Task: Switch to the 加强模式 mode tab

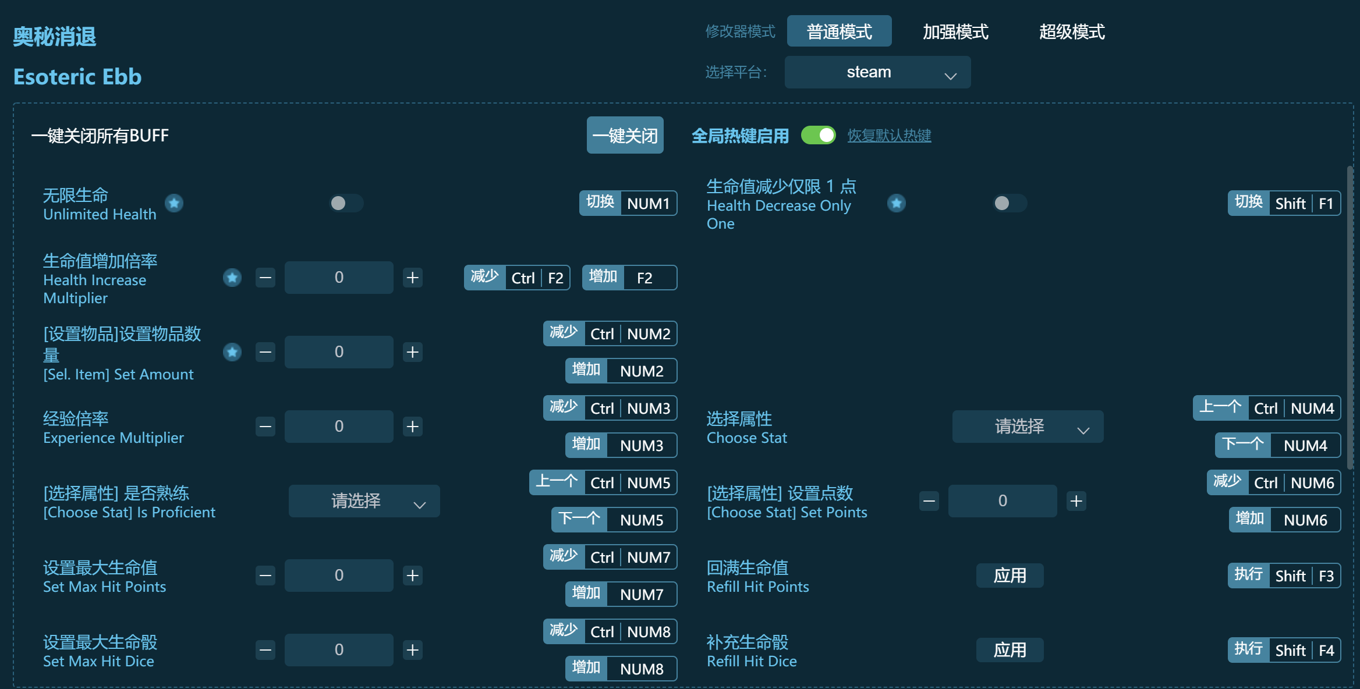Action: (955, 32)
